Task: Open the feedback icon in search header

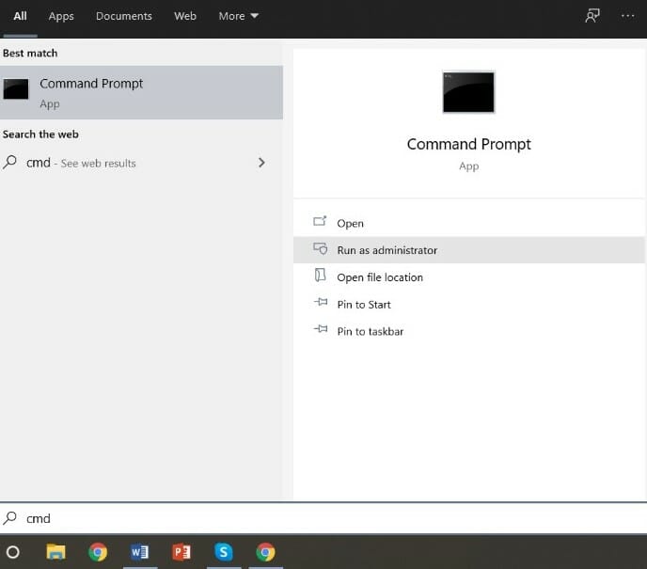Action: (592, 16)
